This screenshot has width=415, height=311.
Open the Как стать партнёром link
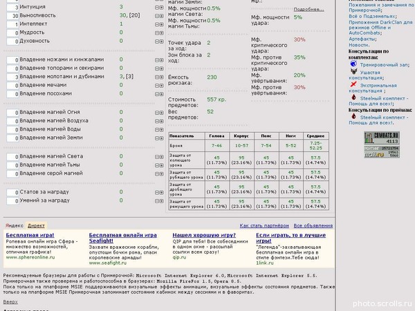coord(264,225)
